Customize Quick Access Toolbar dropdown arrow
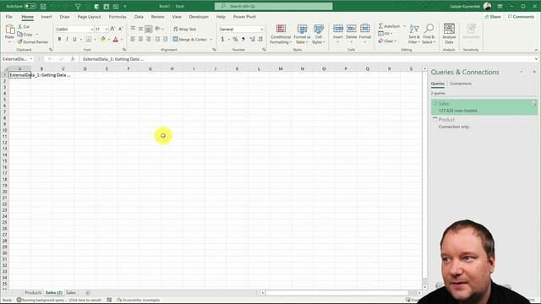Screen dimensions: 541x304 pyautogui.click(x=125, y=6)
